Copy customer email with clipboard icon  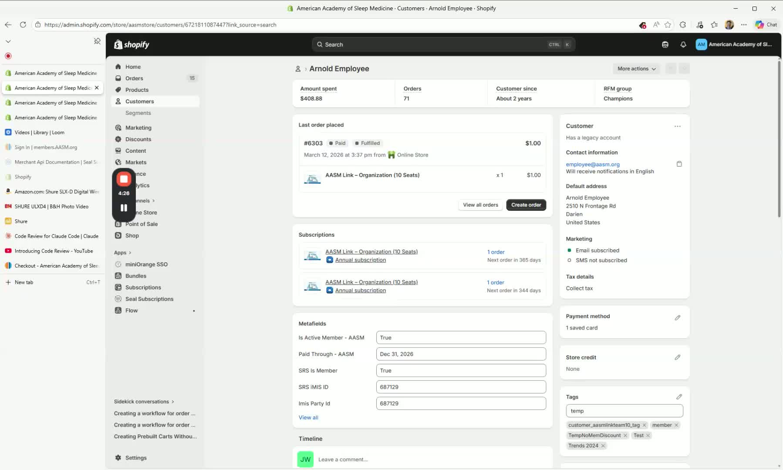679,164
